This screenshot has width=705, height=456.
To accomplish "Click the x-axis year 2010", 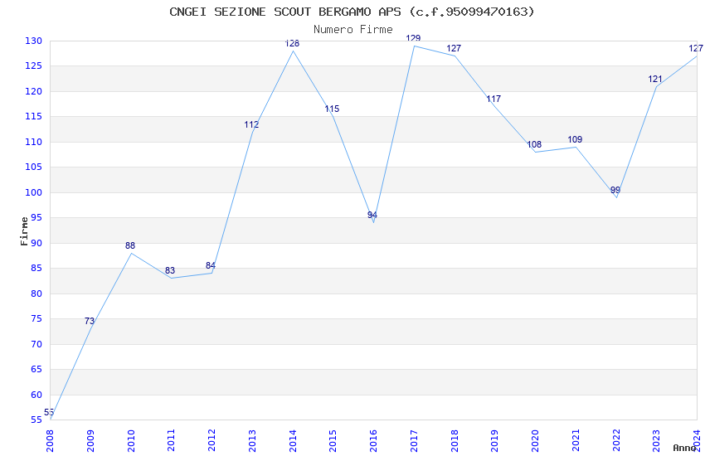I will 131,441.
